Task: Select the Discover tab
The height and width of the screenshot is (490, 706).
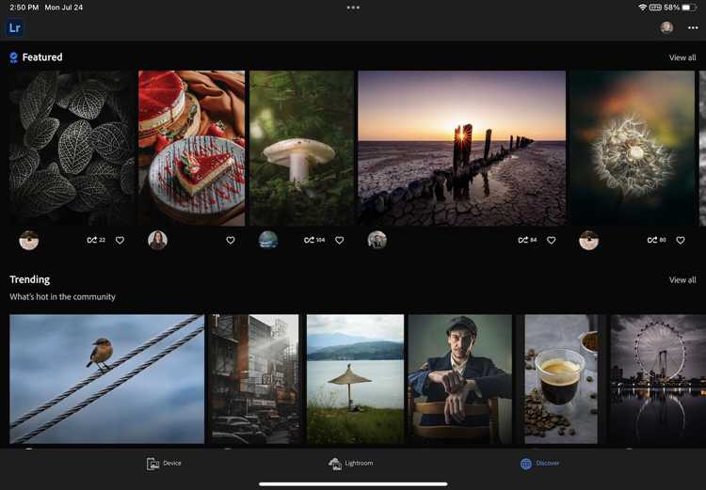Action: pos(539,464)
